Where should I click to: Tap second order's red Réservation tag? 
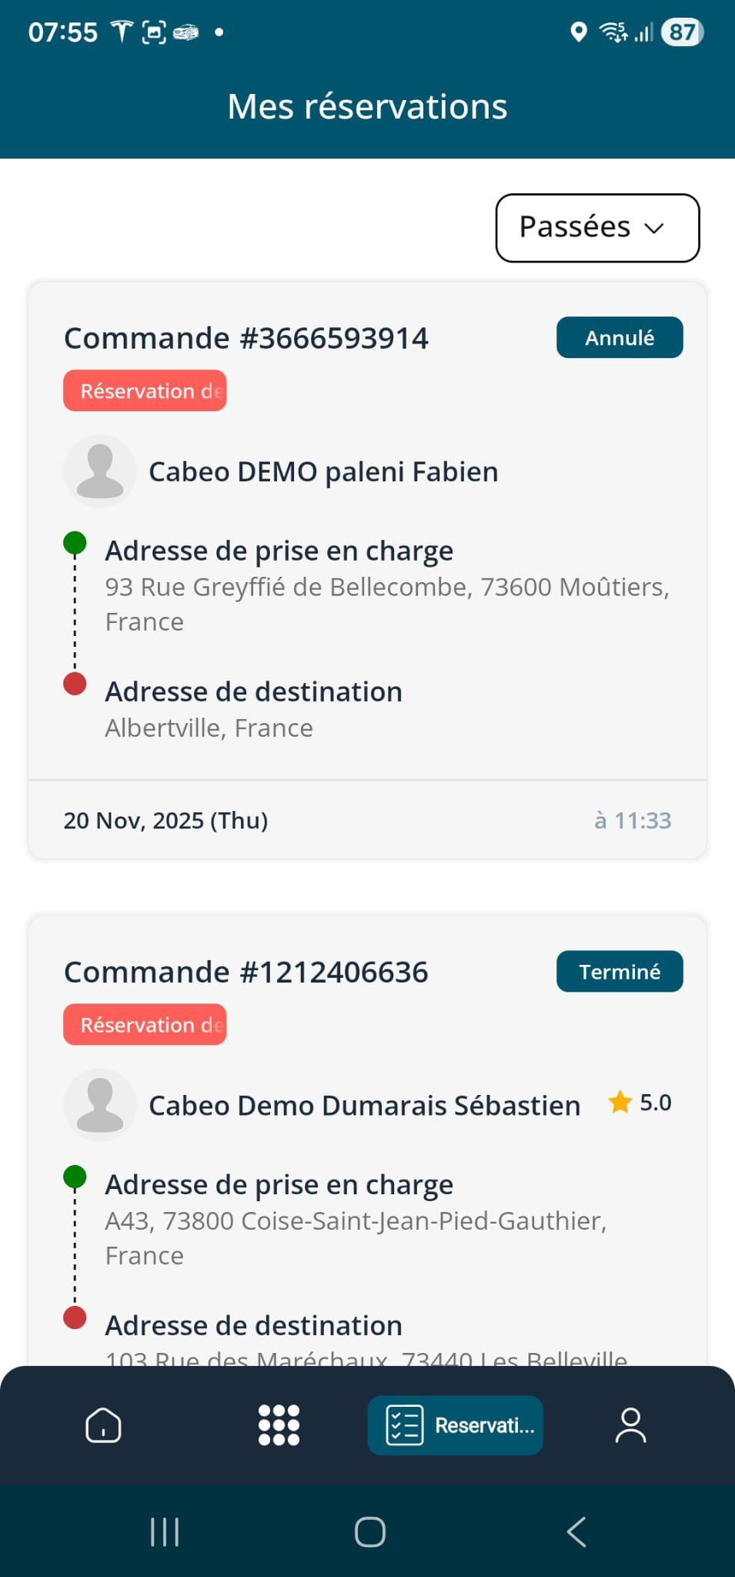[x=145, y=1024]
